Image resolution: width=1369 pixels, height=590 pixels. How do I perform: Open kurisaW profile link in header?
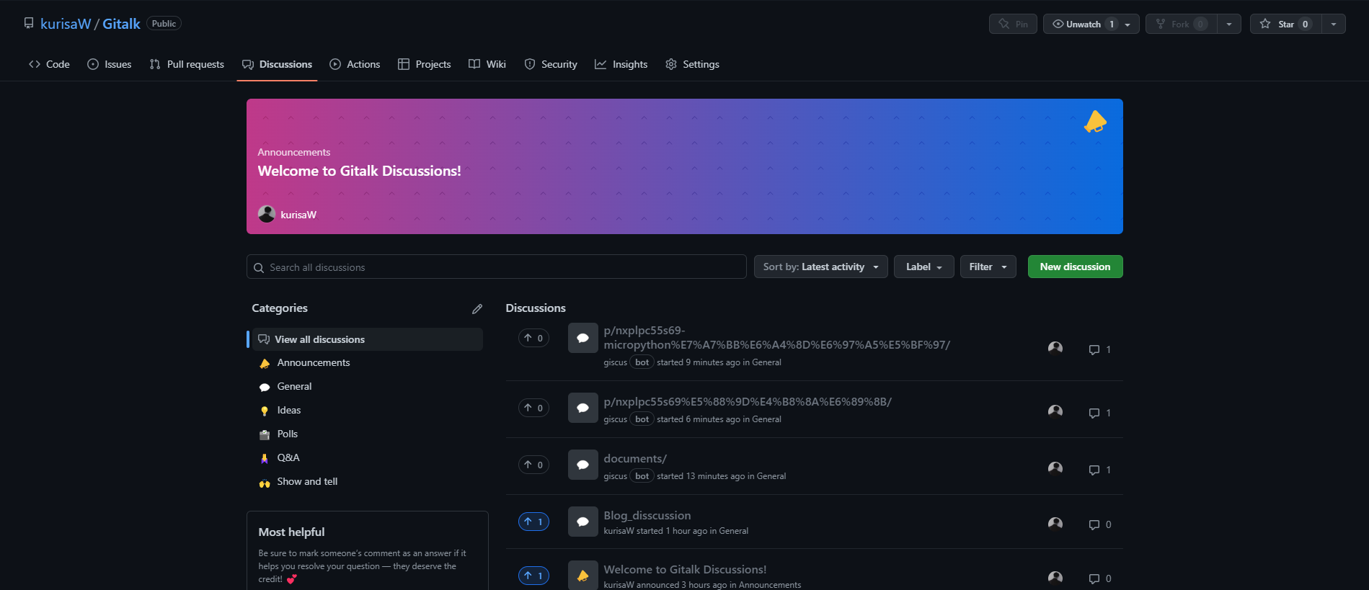point(66,24)
